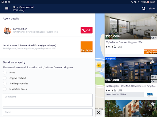Star the Salt Kingston $340,000 listing
Screen dimensions: 157x117
coord(153,62)
